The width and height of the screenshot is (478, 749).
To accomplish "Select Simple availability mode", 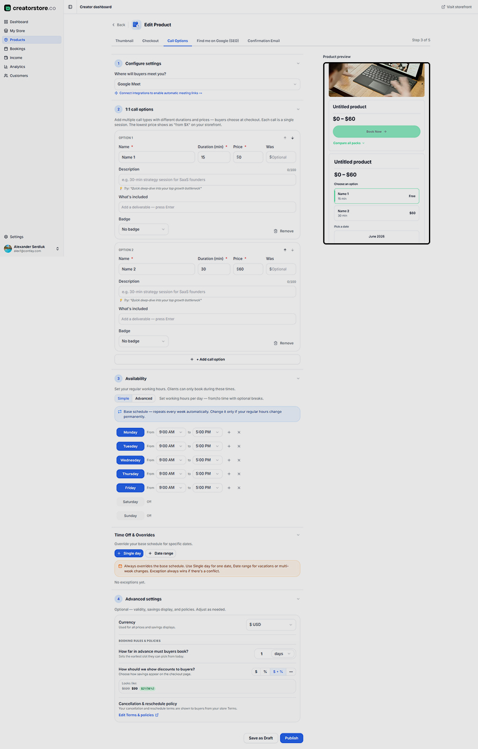I will coord(123,398).
